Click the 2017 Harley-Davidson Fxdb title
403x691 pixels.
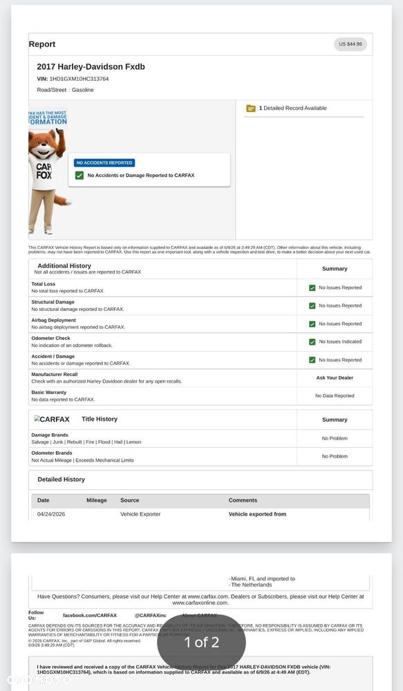91,66
